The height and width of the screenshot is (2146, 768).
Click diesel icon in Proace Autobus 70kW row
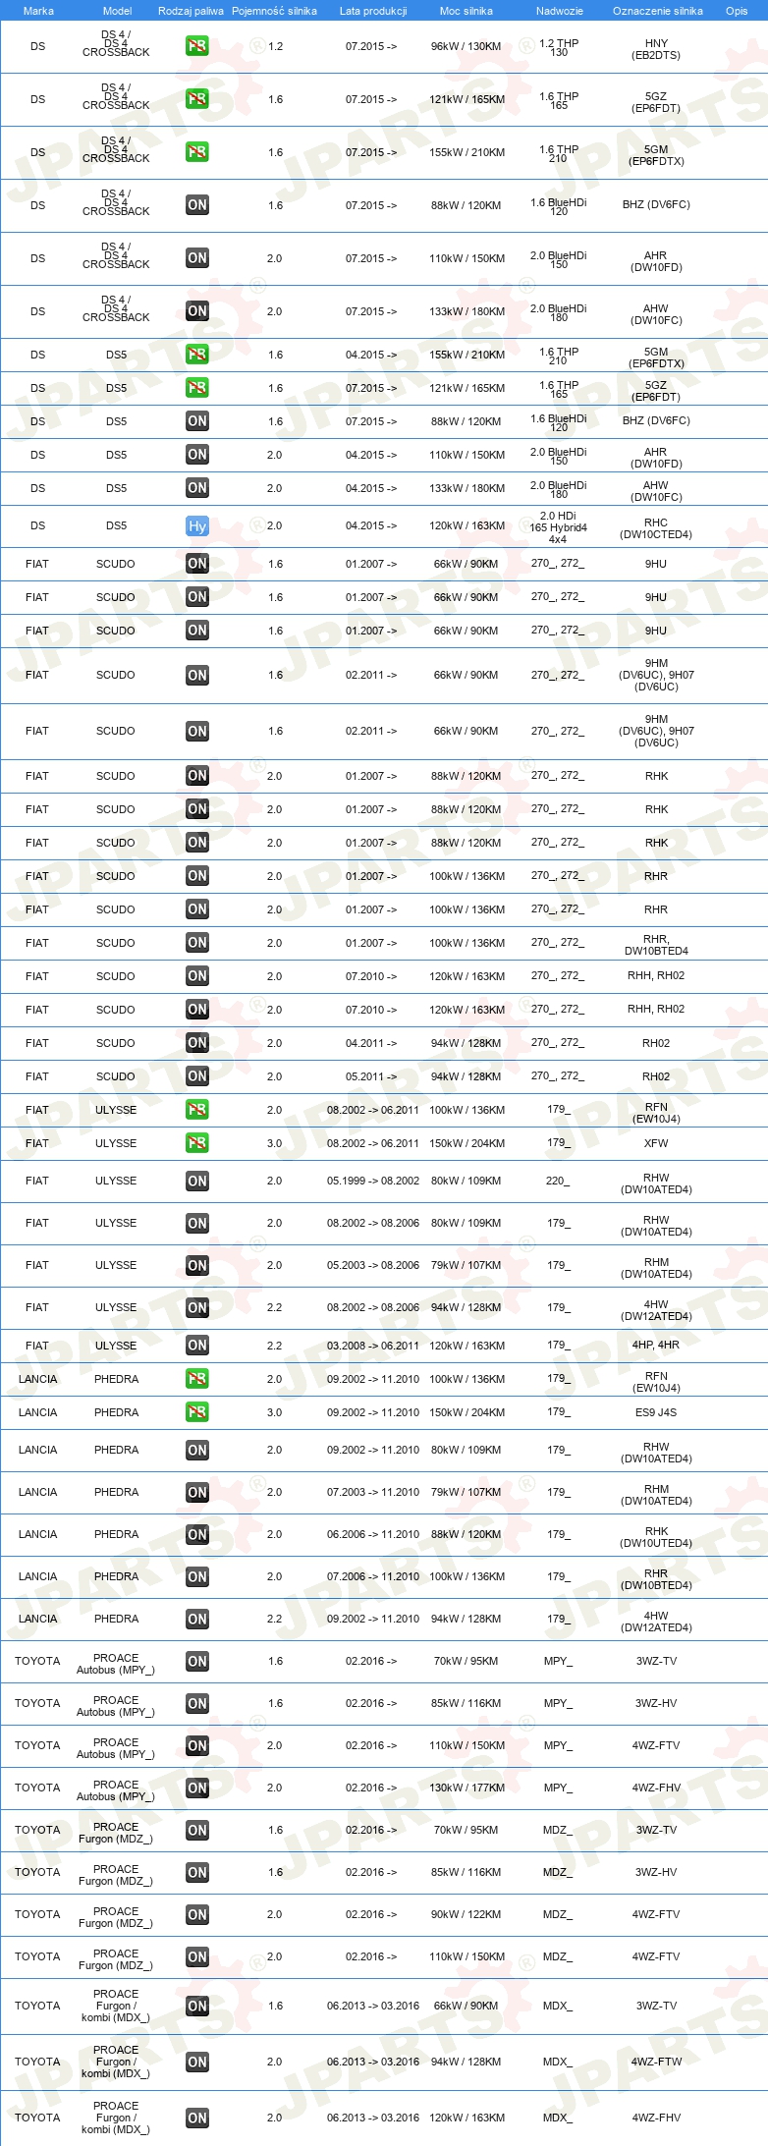(x=197, y=1662)
